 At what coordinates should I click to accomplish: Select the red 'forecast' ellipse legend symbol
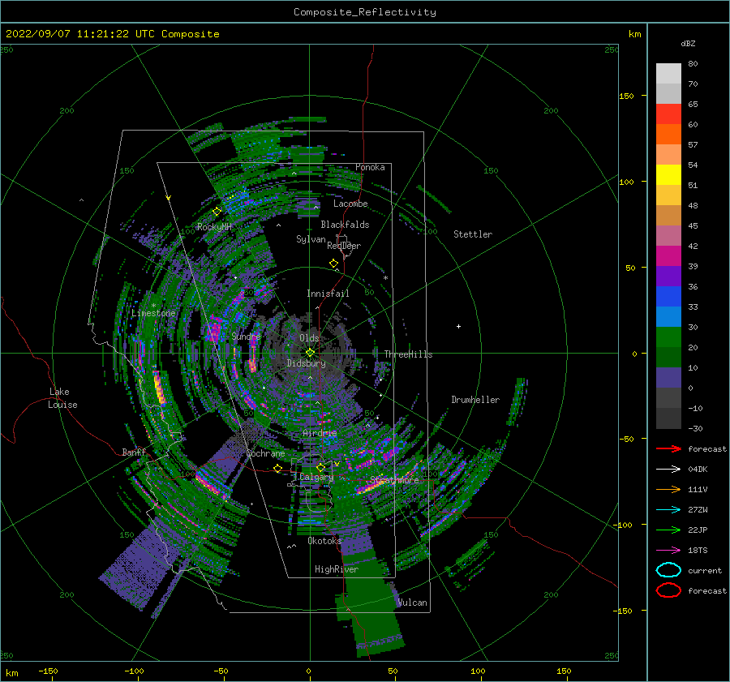click(668, 590)
